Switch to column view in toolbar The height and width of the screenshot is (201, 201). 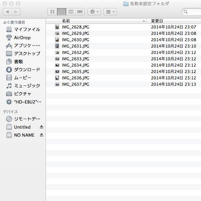pos(71,12)
